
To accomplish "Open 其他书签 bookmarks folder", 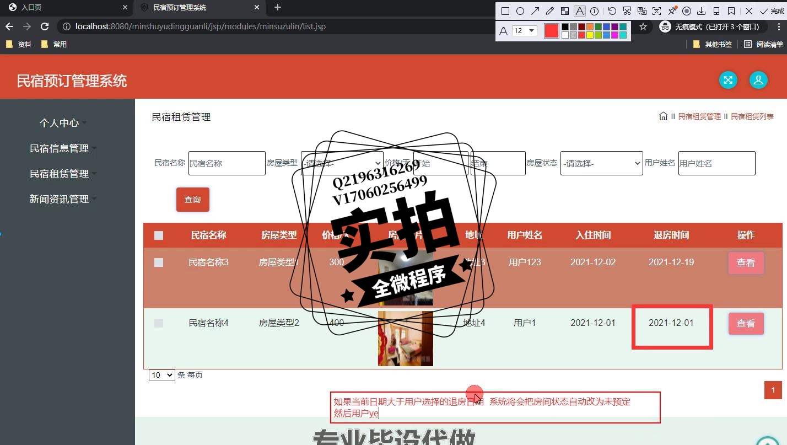I will click(713, 44).
